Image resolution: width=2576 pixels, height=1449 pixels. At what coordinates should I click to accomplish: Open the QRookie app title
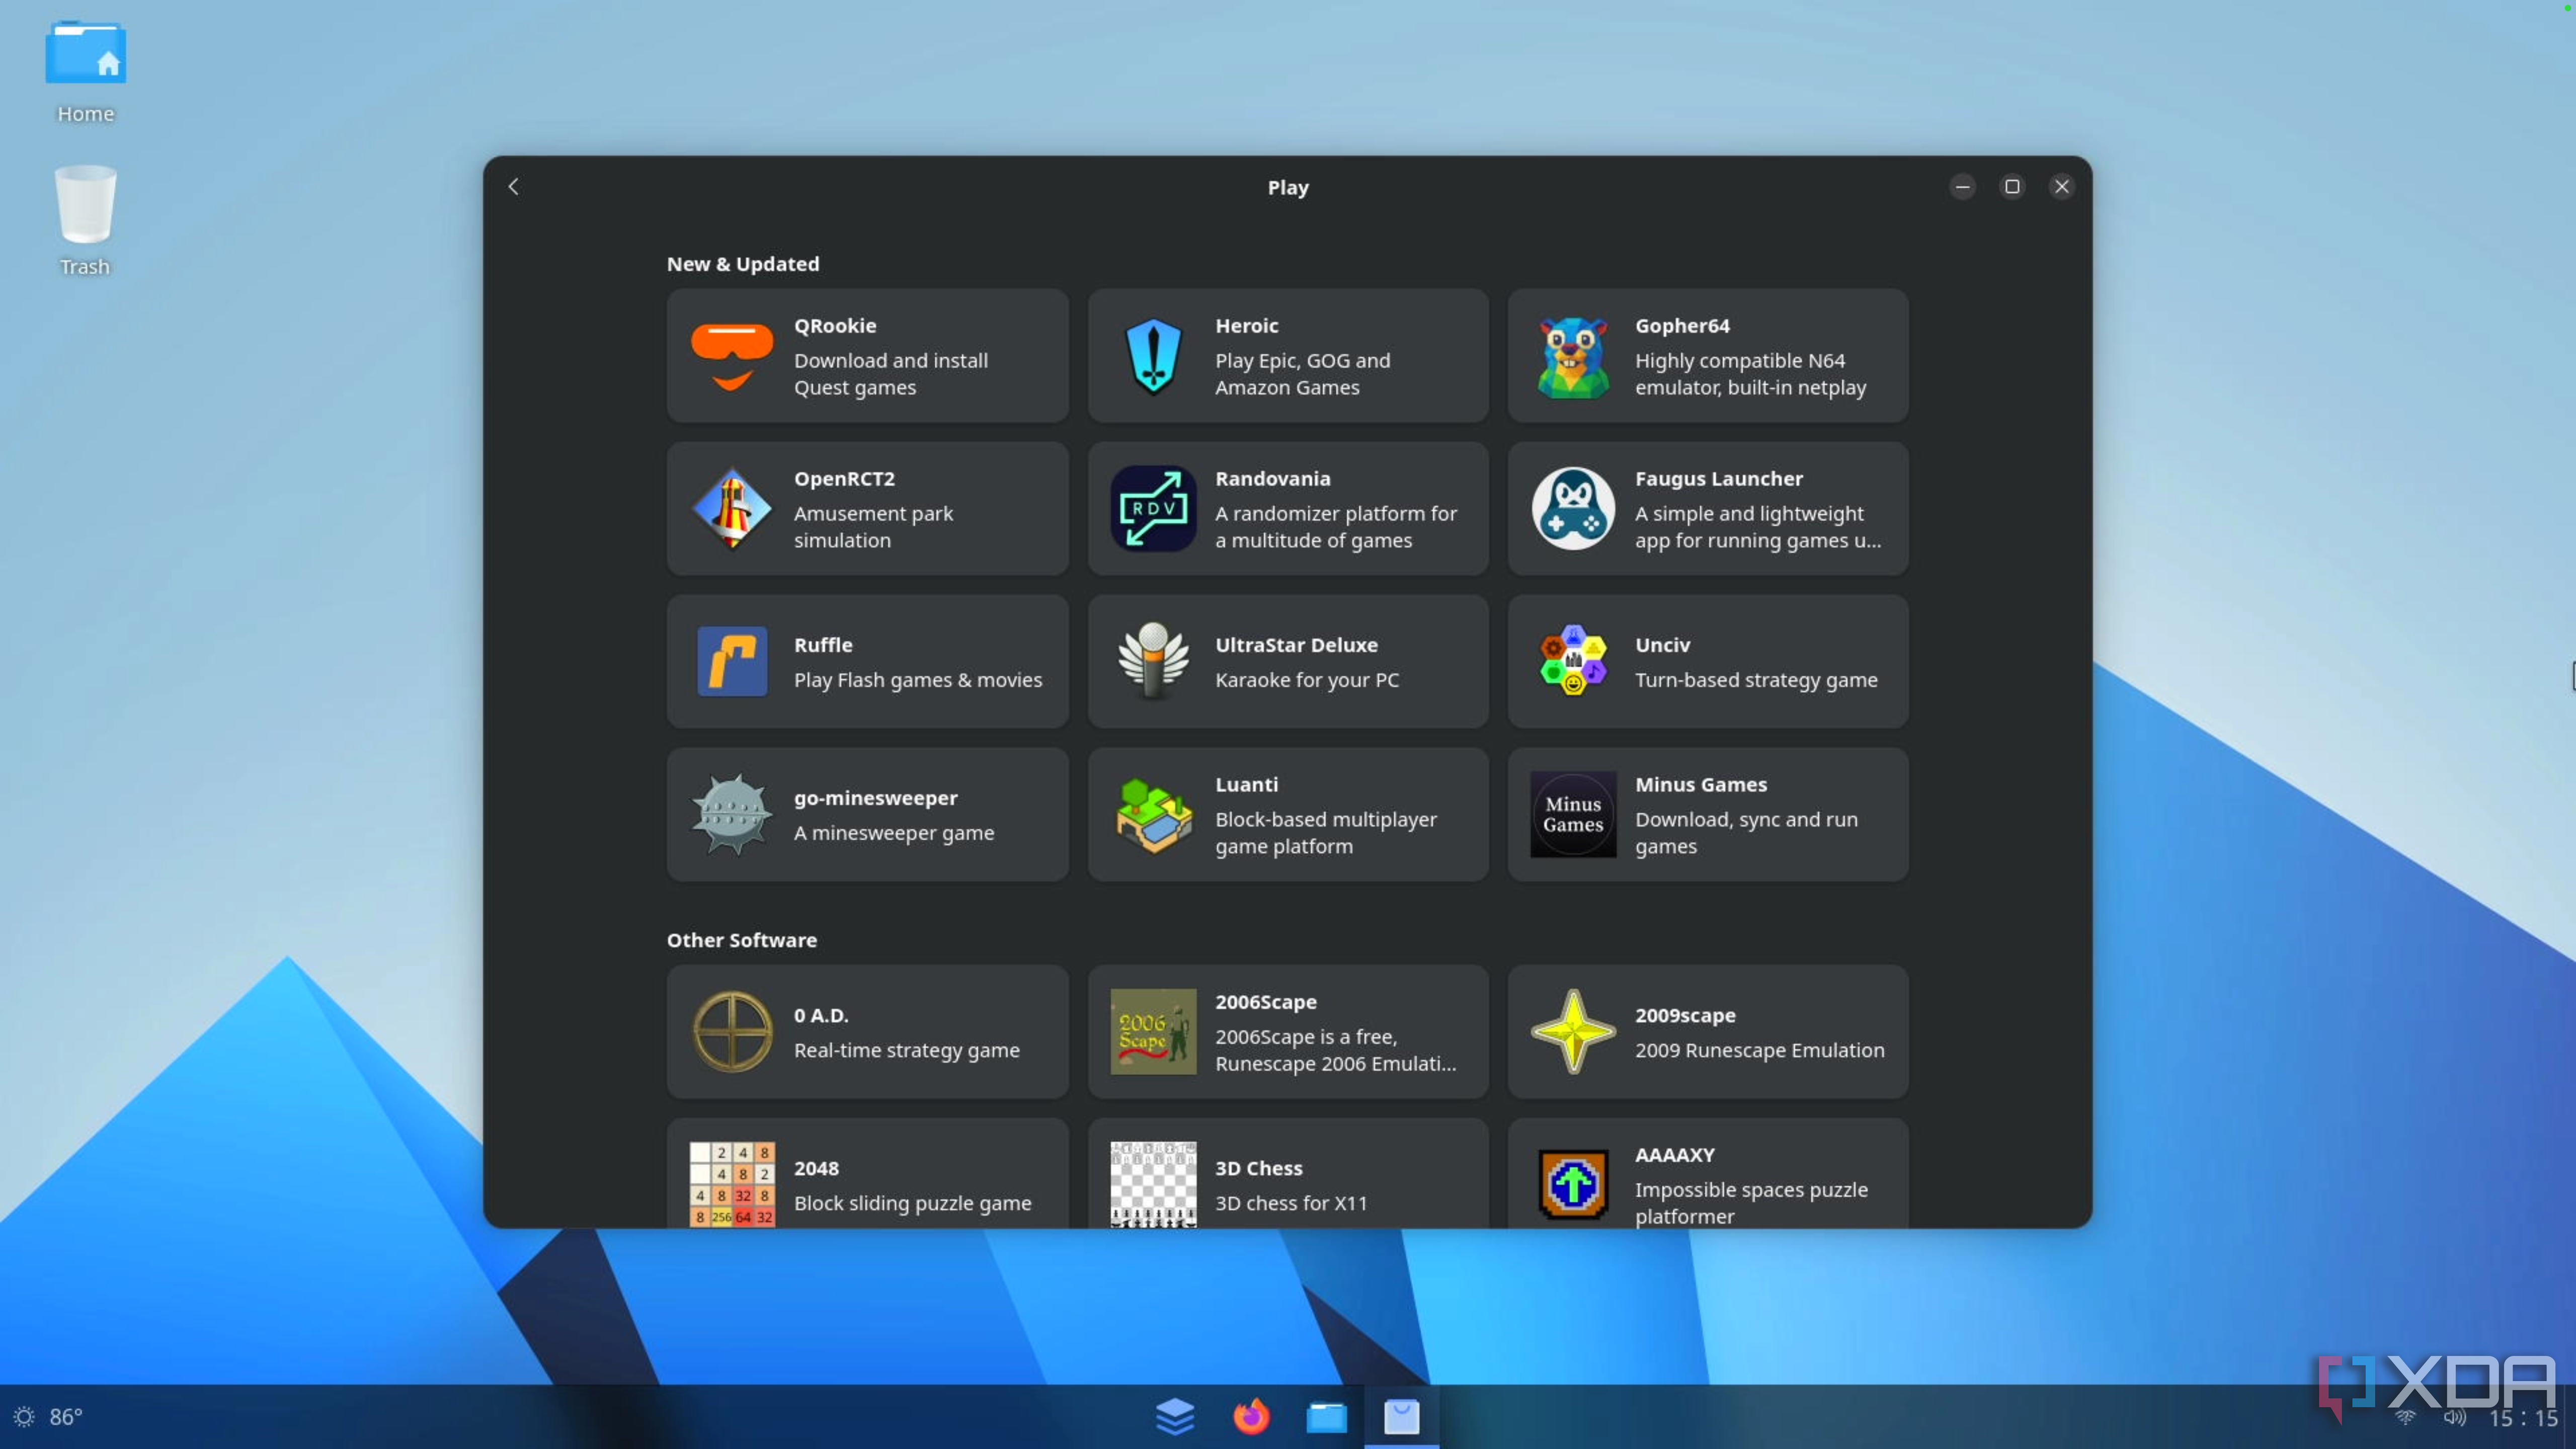[x=834, y=325]
